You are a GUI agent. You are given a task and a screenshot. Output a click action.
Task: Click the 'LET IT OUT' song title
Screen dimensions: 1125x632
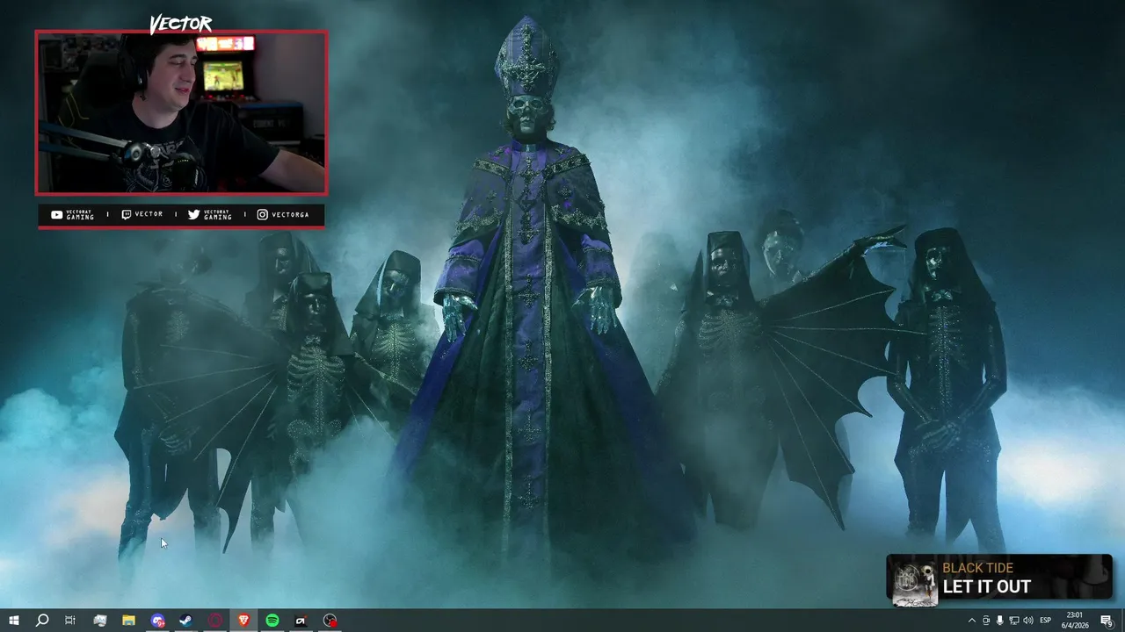click(x=986, y=586)
